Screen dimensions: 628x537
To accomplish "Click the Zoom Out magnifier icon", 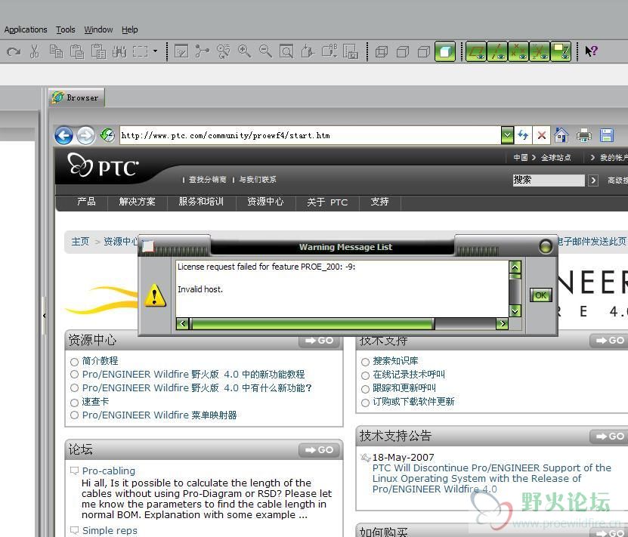I will pyautogui.click(x=265, y=51).
